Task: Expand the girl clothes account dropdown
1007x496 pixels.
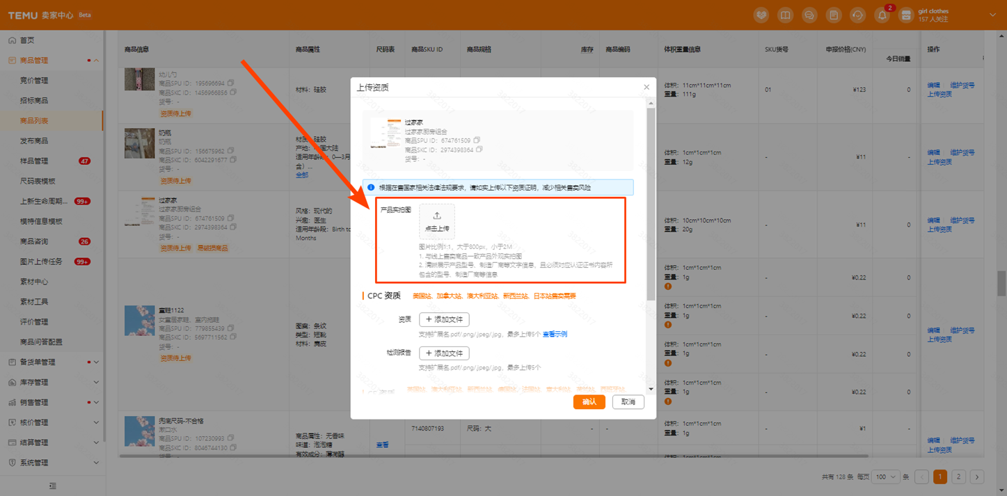Action: click(992, 15)
